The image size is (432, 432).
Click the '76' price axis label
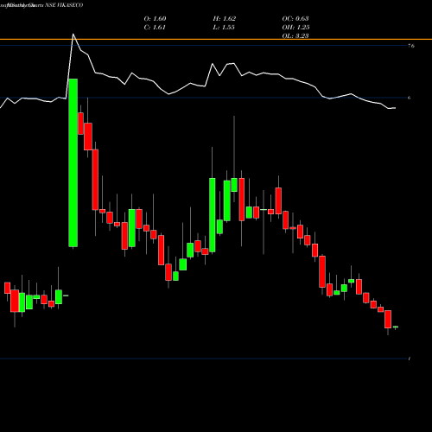pos(411,46)
